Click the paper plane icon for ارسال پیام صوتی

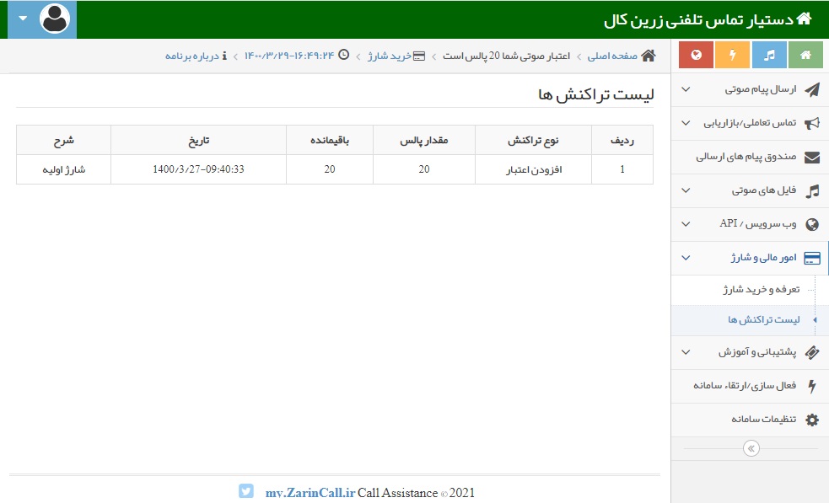[x=812, y=90]
